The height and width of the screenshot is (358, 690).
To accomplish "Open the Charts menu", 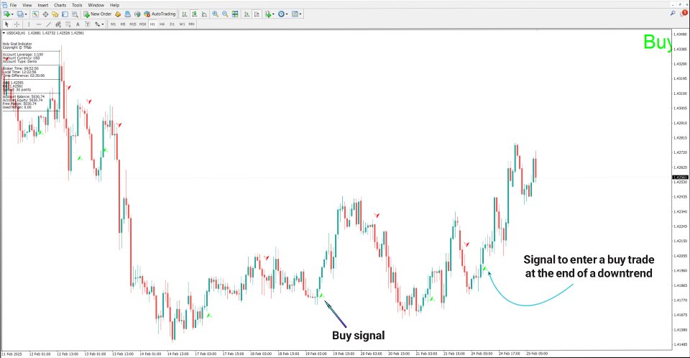I will point(60,5).
